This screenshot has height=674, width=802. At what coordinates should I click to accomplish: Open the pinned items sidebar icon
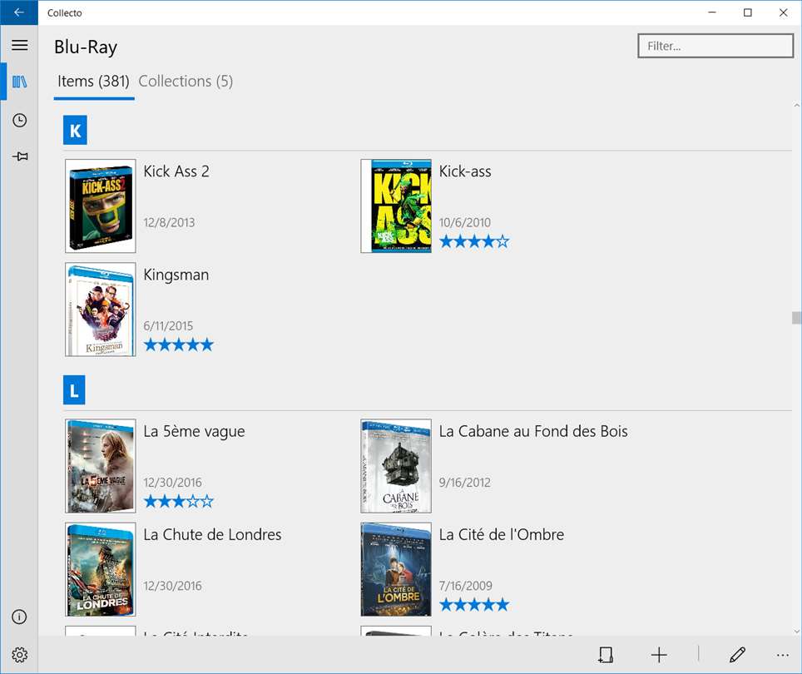click(19, 156)
